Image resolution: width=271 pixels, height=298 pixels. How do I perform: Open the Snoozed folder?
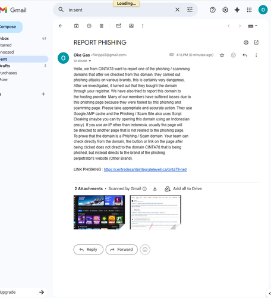(x=23, y=52)
